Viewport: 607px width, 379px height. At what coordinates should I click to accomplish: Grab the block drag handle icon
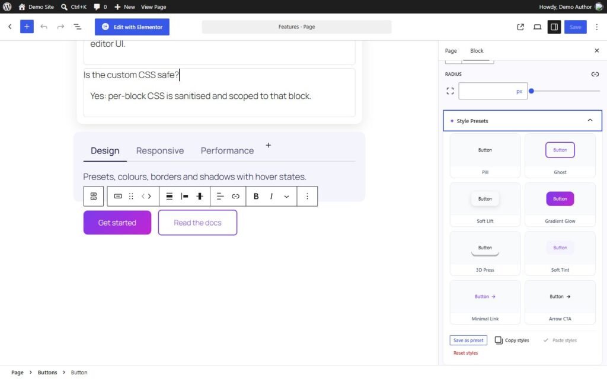131,196
